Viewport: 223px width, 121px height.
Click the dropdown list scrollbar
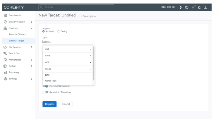[x=94, y=63]
